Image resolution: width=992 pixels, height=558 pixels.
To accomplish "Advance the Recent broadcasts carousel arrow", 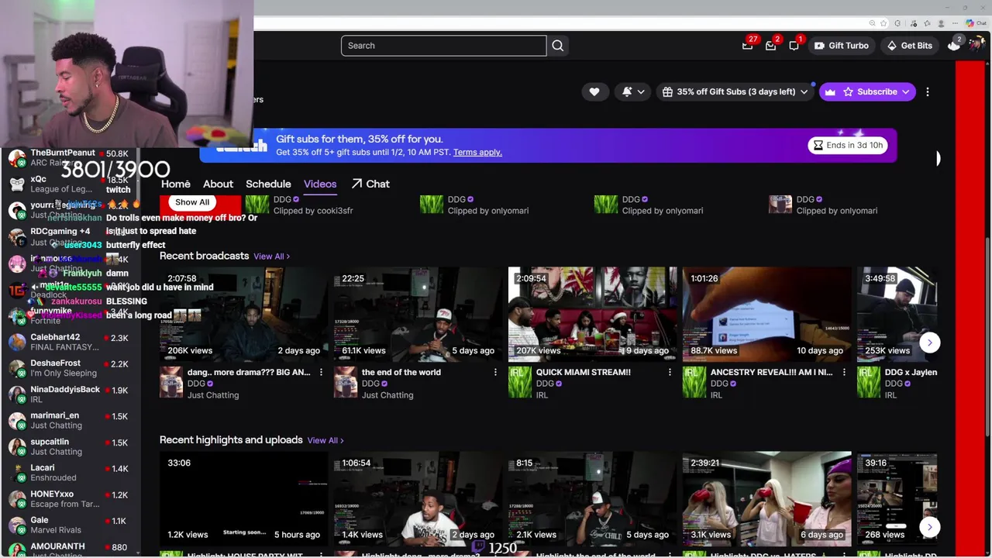I will point(930,343).
